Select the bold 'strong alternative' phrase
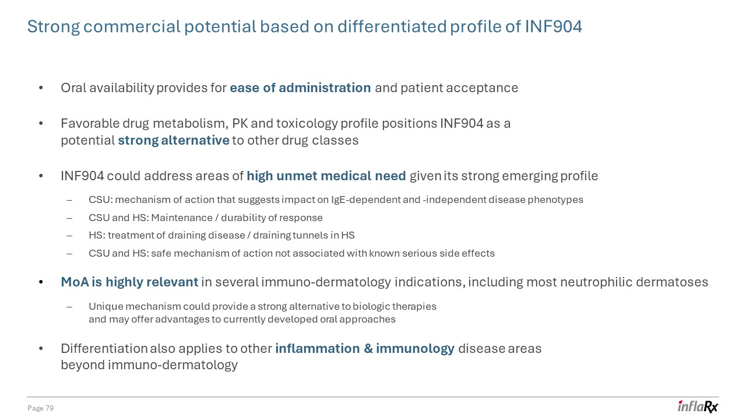 click(174, 141)
